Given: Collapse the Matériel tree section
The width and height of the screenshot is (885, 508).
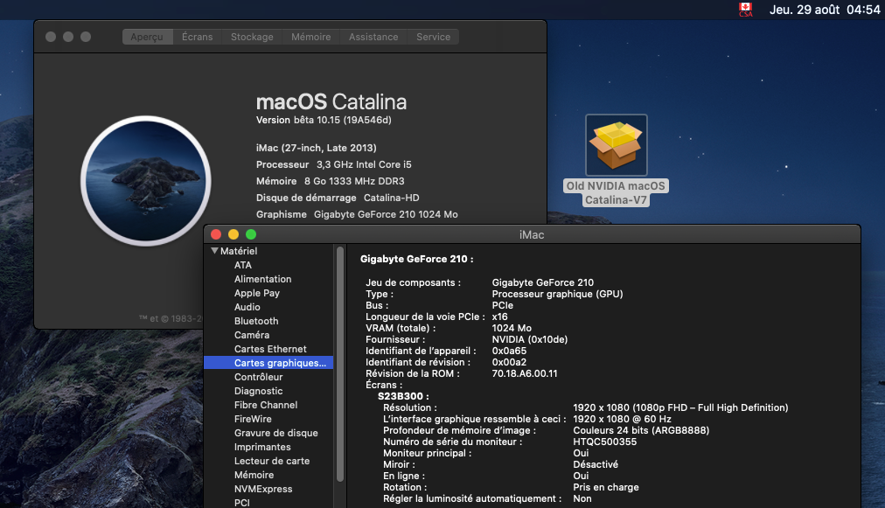Looking at the screenshot, I should coord(214,251).
